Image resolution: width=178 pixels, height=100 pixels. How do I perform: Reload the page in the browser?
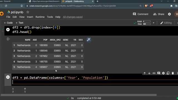[6, 6]
